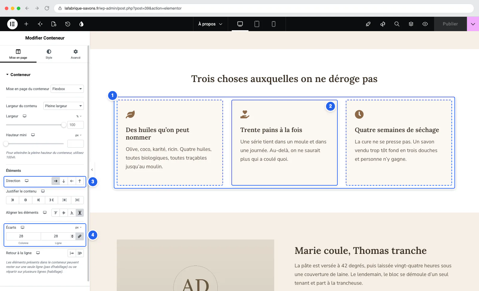The height and width of the screenshot is (291, 479).
Task: Switch to mobile phone preview mode
Action: (274, 24)
